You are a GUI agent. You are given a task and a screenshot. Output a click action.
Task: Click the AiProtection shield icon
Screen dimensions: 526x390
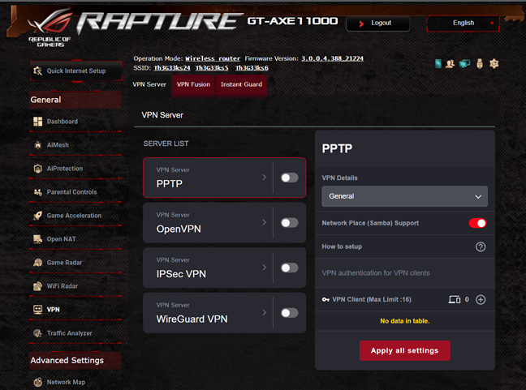pos(38,169)
